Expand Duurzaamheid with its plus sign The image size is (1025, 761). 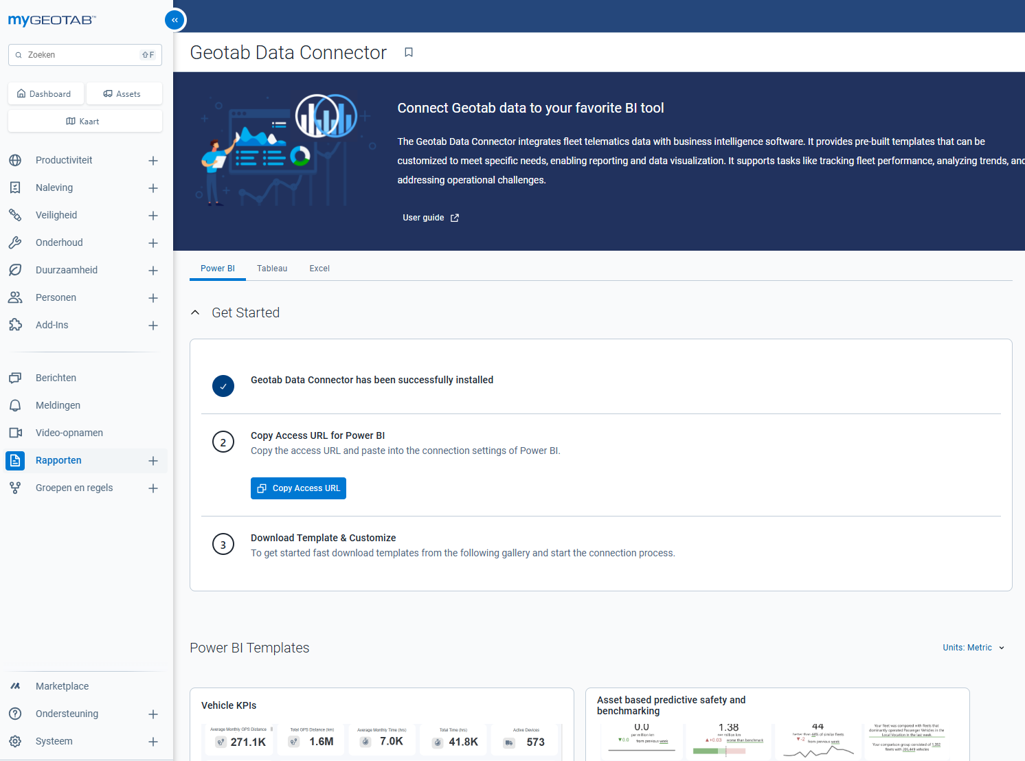point(153,270)
